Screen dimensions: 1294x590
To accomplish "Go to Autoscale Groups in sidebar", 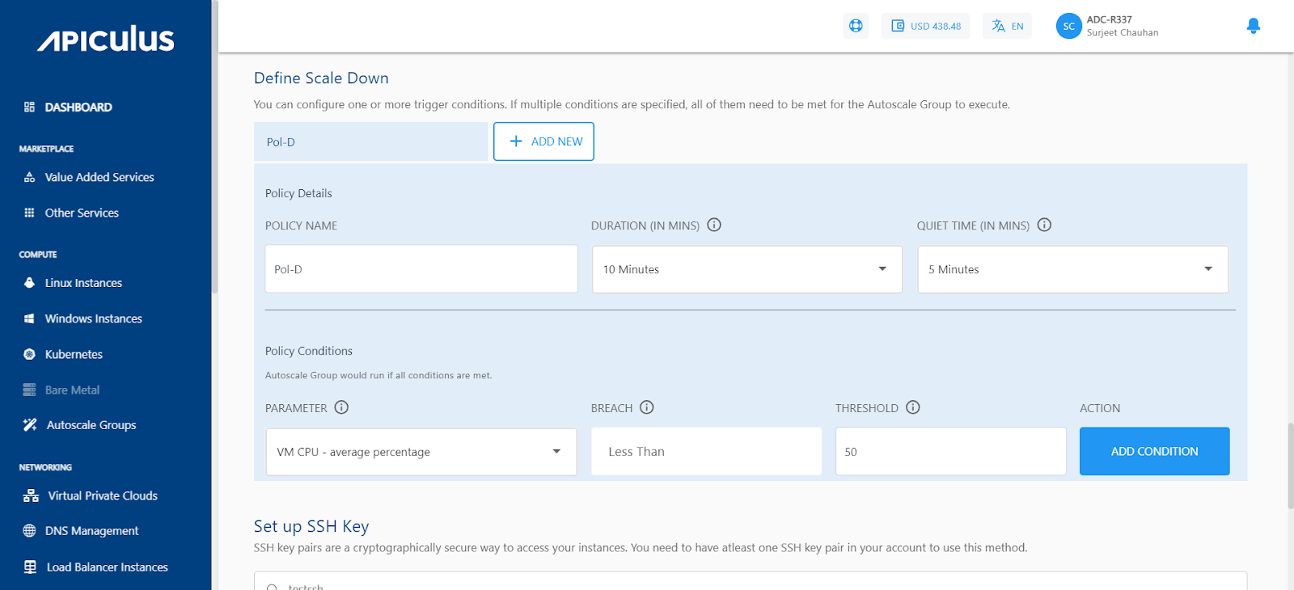I will pyautogui.click(x=91, y=425).
